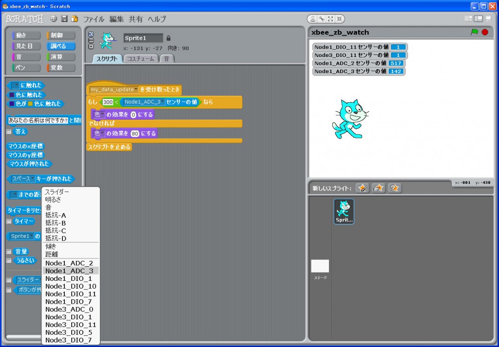Click the red stop sign
499x347 pixels.
[485, 32]
